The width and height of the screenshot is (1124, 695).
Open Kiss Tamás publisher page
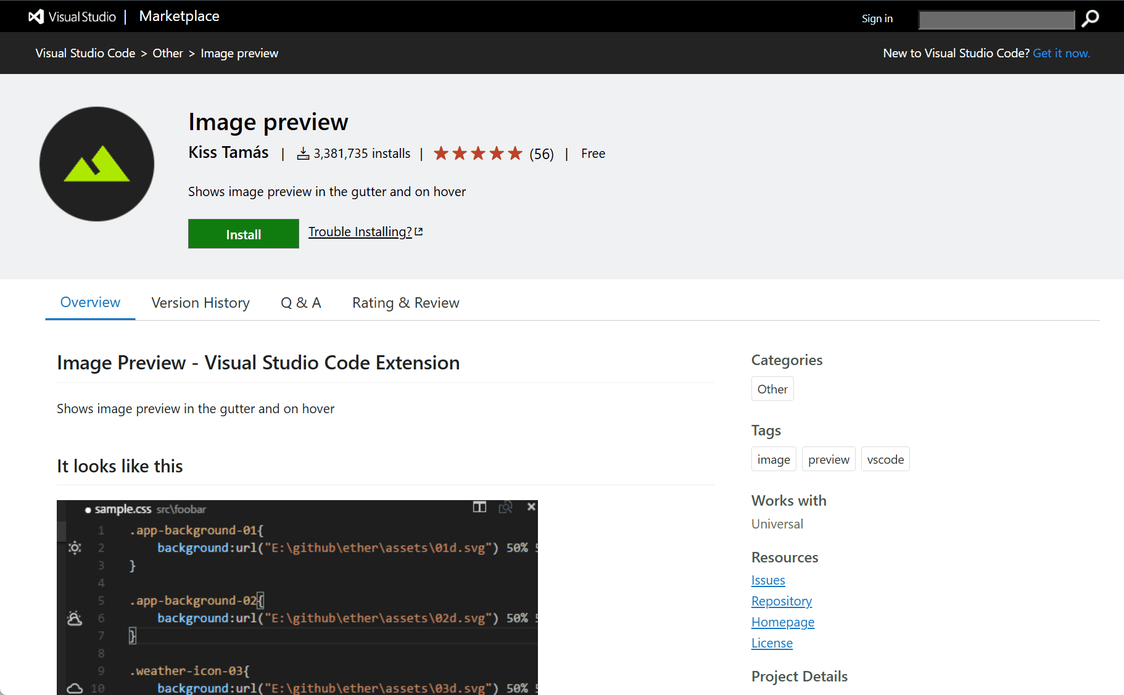[x=228, y=152]
